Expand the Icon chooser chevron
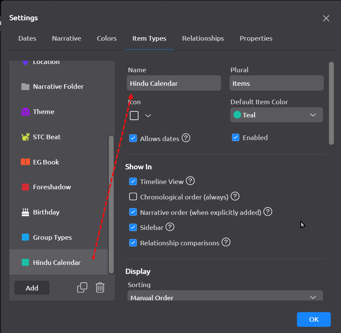341x333 pixels. coord(148,116)
